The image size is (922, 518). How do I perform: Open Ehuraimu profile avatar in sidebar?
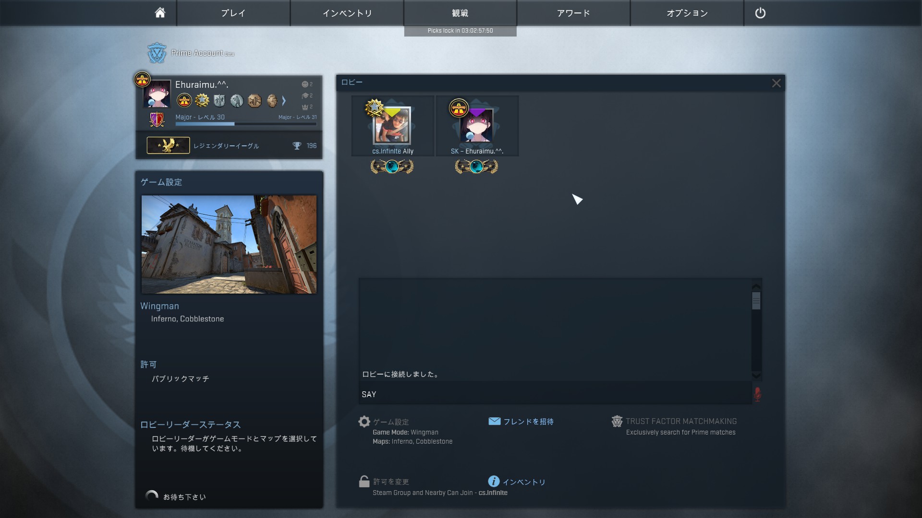point(157,94)
